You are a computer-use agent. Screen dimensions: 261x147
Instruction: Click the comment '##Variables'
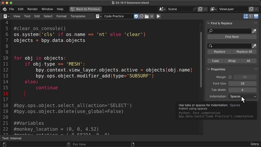(x=29, y=123)
